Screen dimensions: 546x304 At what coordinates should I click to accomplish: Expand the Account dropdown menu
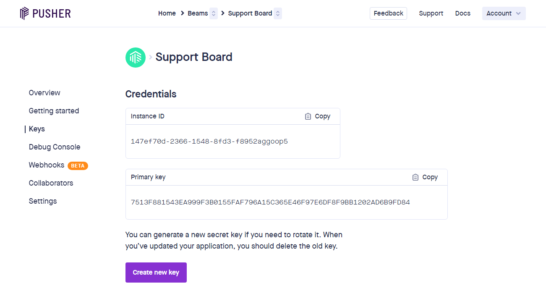(x=504, y=13)
